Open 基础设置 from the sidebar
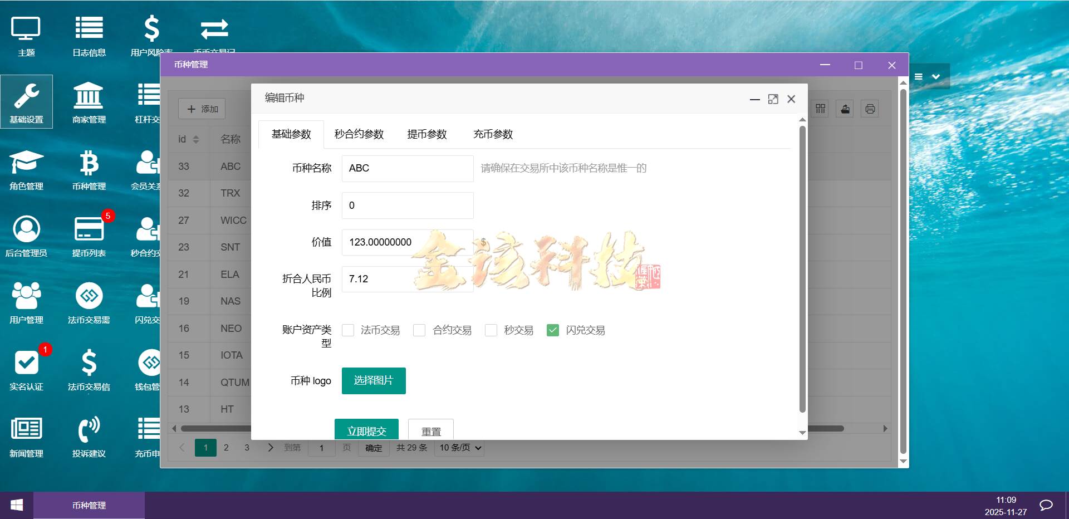Screen dimensions: 1069x519 click(x=26, y=101)
